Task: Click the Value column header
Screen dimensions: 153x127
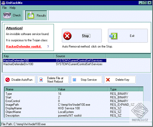Action: coord(82,89)
